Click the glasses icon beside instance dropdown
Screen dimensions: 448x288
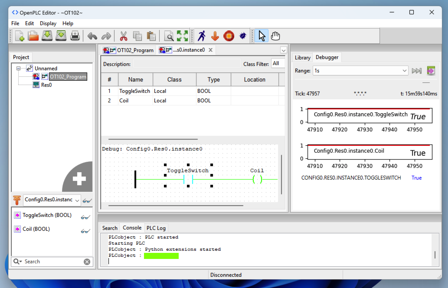click(x=87, y=200)
